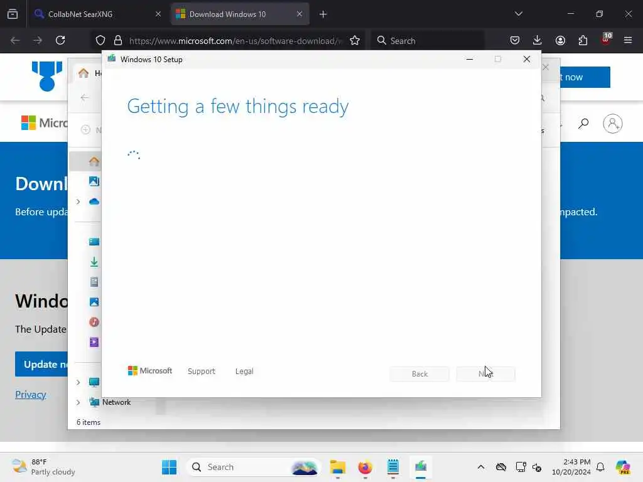Click the Microsoft logo in the Setup footer
The width and height of the screenshot is (643, 482).
pos(149,370)
